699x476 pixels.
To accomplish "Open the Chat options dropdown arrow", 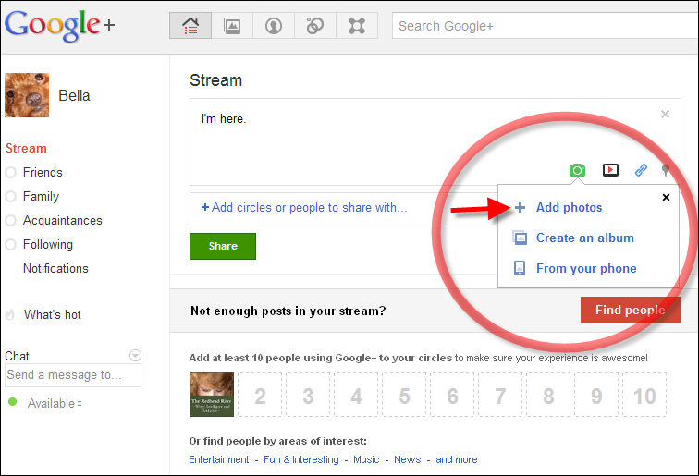I will [x=135, y=355].
